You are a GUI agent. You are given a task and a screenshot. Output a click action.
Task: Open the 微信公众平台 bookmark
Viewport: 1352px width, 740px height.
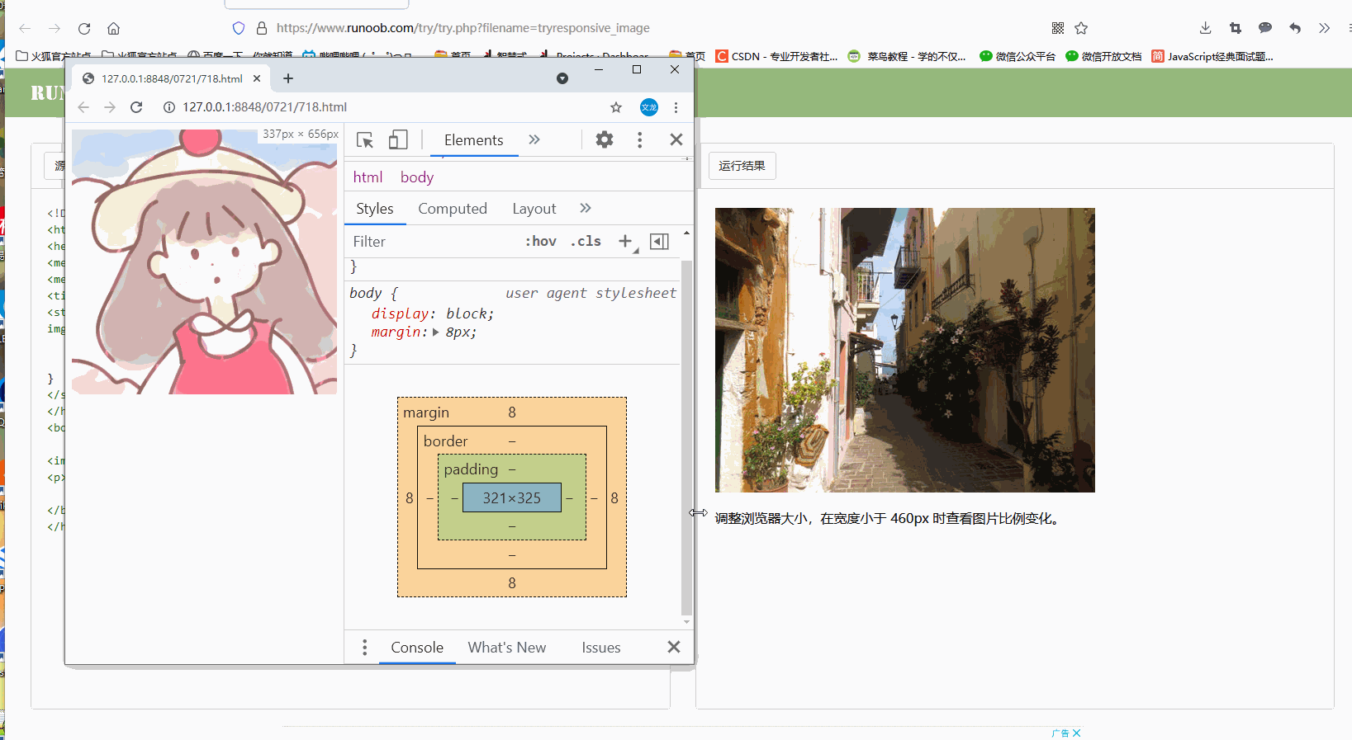tap(1018, 56)
